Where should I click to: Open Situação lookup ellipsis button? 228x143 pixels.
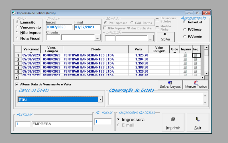click(x=150, y=38)
